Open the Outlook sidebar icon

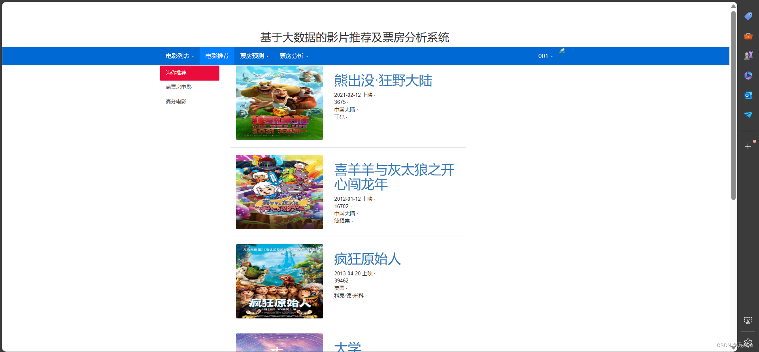[748, 95]
